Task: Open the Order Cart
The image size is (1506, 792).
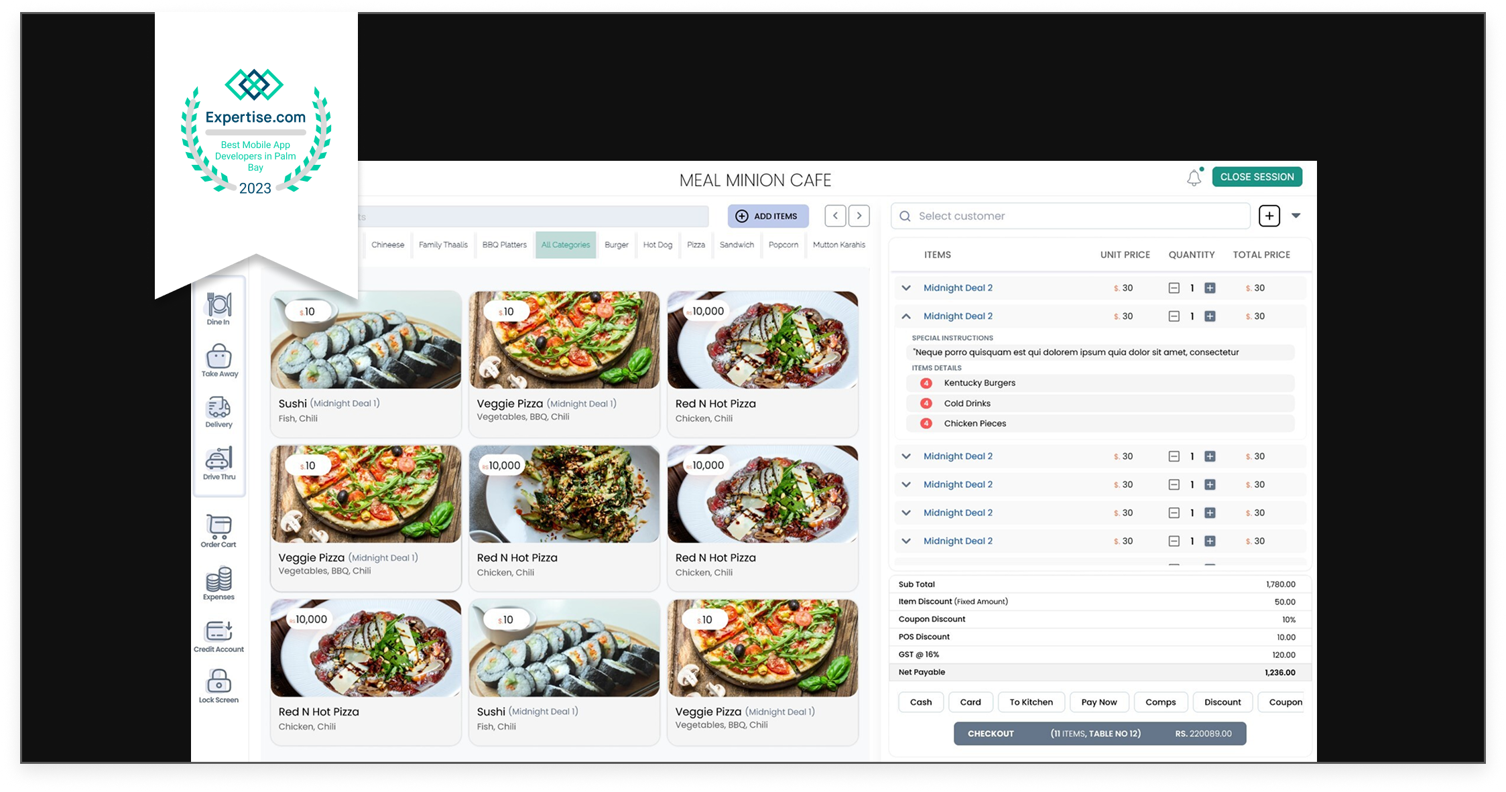Action: point(218,531)
